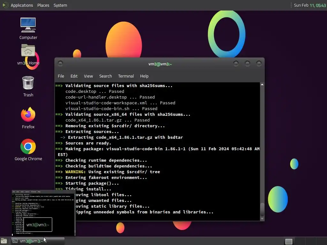Click 'visual-studio-code-workspace.xml ... Passed' line
327x245 pixels.
pos(120,103)
